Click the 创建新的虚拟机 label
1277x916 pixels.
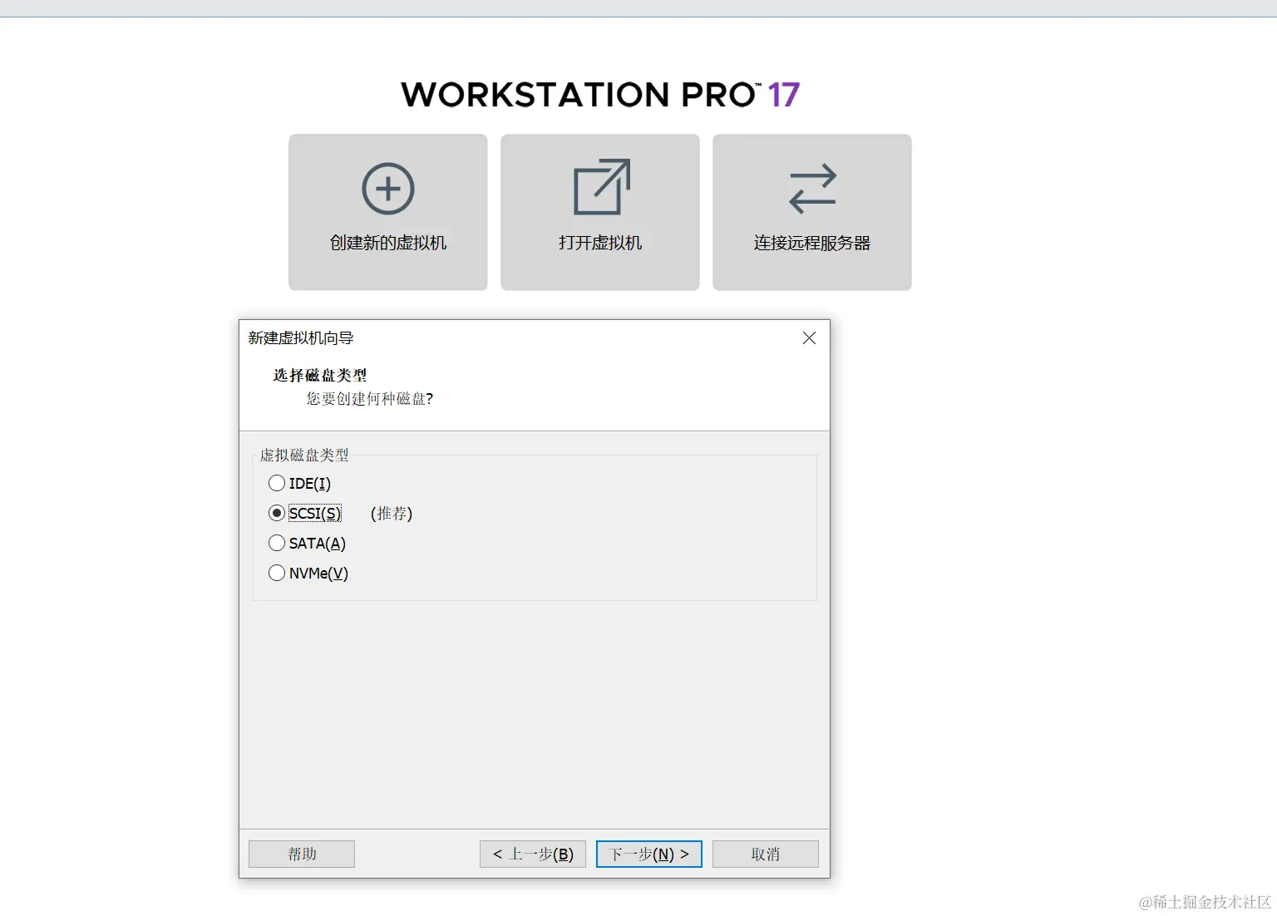tap(388, 243)
